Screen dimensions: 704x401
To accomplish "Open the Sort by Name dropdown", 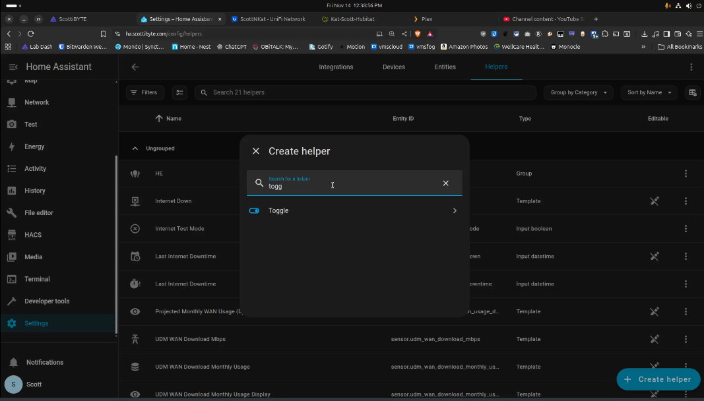I will coord(649,92).
